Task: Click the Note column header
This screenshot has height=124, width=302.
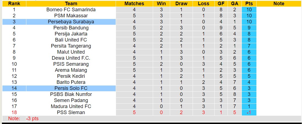Action: [x=279, y=4]
